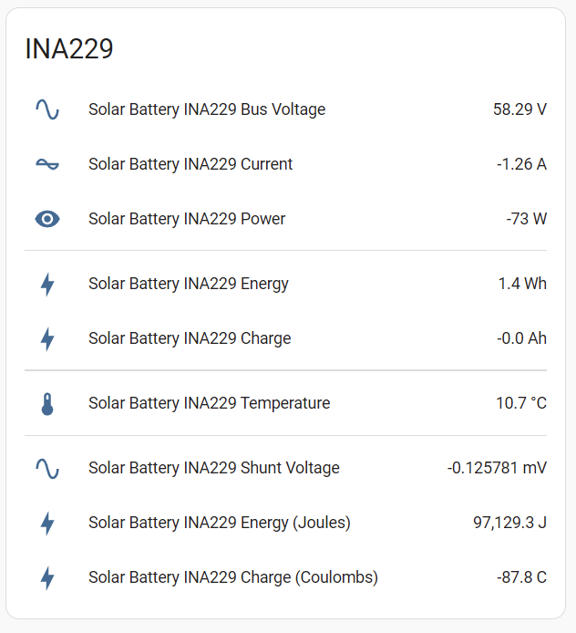
Task: Open the Solar Battery INA229 Temperature entity
Action: click(209, 403)
